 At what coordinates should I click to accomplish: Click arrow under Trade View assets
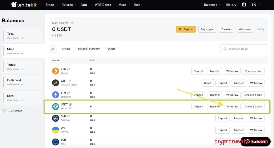point(22,69)
